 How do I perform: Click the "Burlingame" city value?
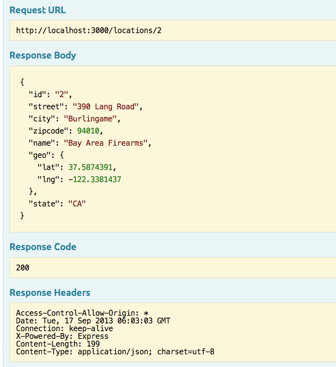[91, 119]
